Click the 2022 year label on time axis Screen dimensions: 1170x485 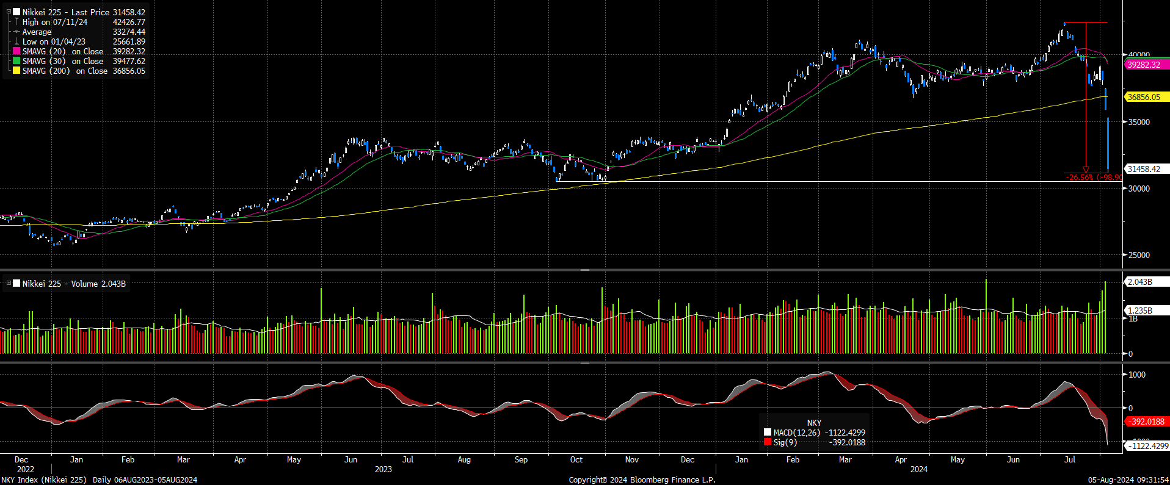26,469
